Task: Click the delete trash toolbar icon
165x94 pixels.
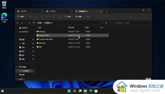Action: (x=60, y=17)
